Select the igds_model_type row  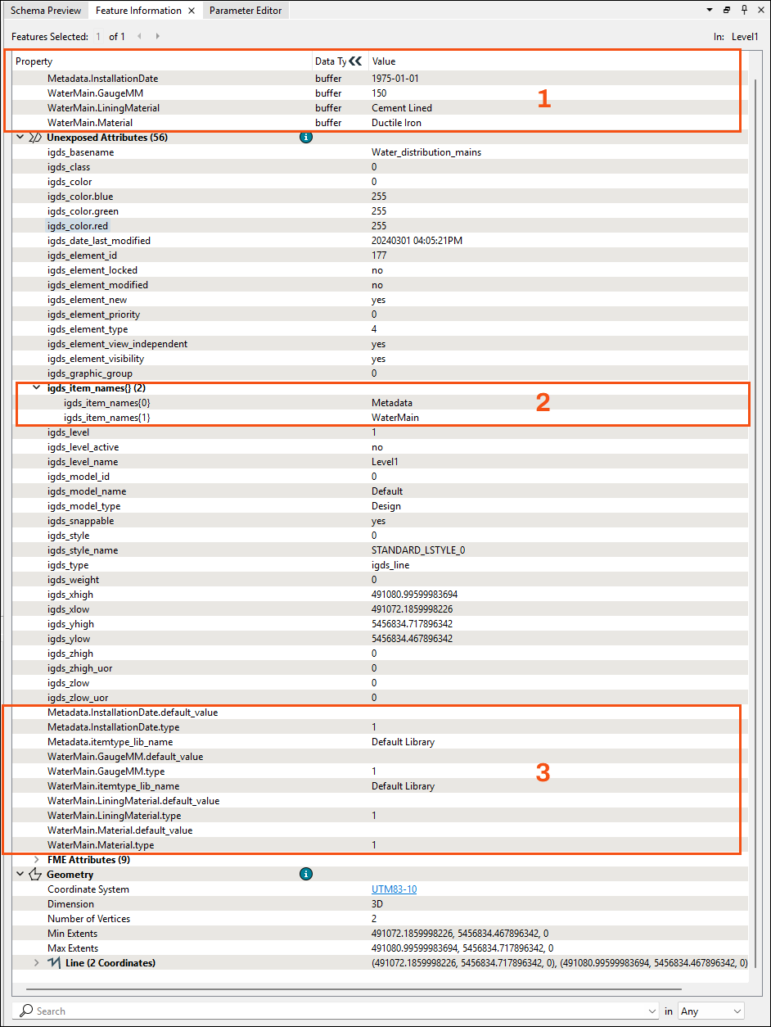pyautogui.click(x=380, y=506)
